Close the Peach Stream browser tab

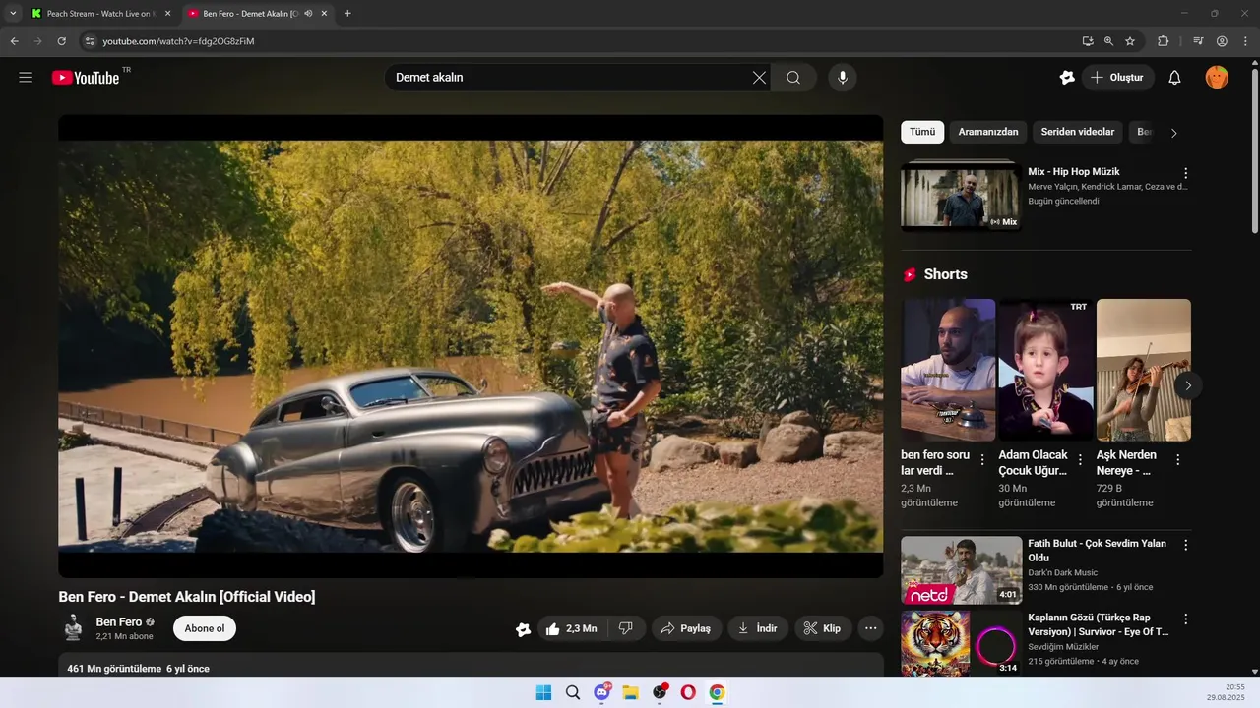coord(167,14)
